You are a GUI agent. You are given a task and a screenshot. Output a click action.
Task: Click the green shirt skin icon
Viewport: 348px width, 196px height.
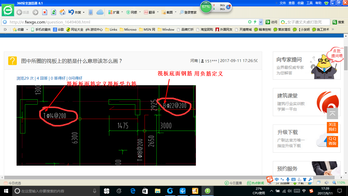pos(326,3)
